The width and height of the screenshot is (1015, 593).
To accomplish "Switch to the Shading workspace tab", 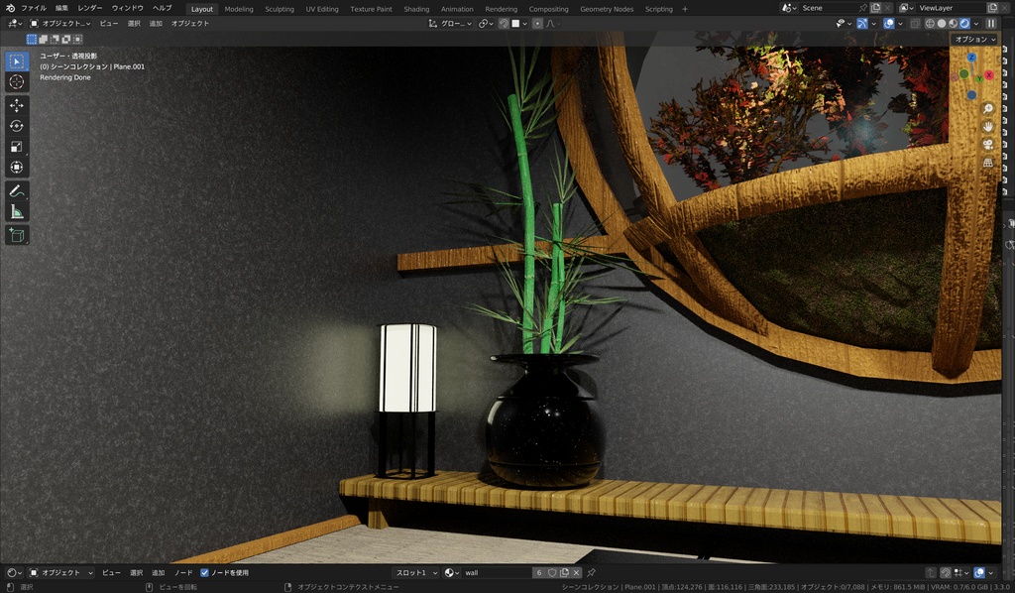I will [416, 9].
